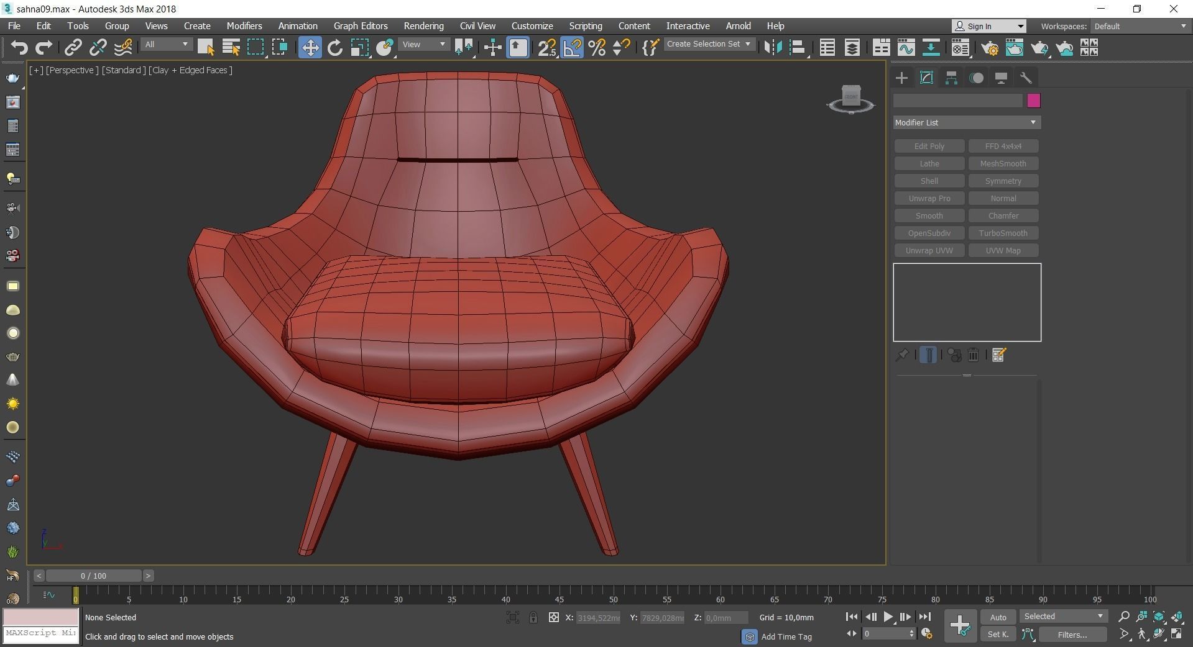Screen dimensions: 1193x647
Task: Expand the Modifier List dropdown
Action: coord(967,122)
